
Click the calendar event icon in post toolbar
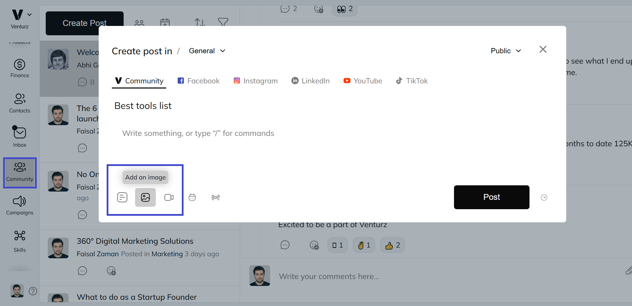192,197
